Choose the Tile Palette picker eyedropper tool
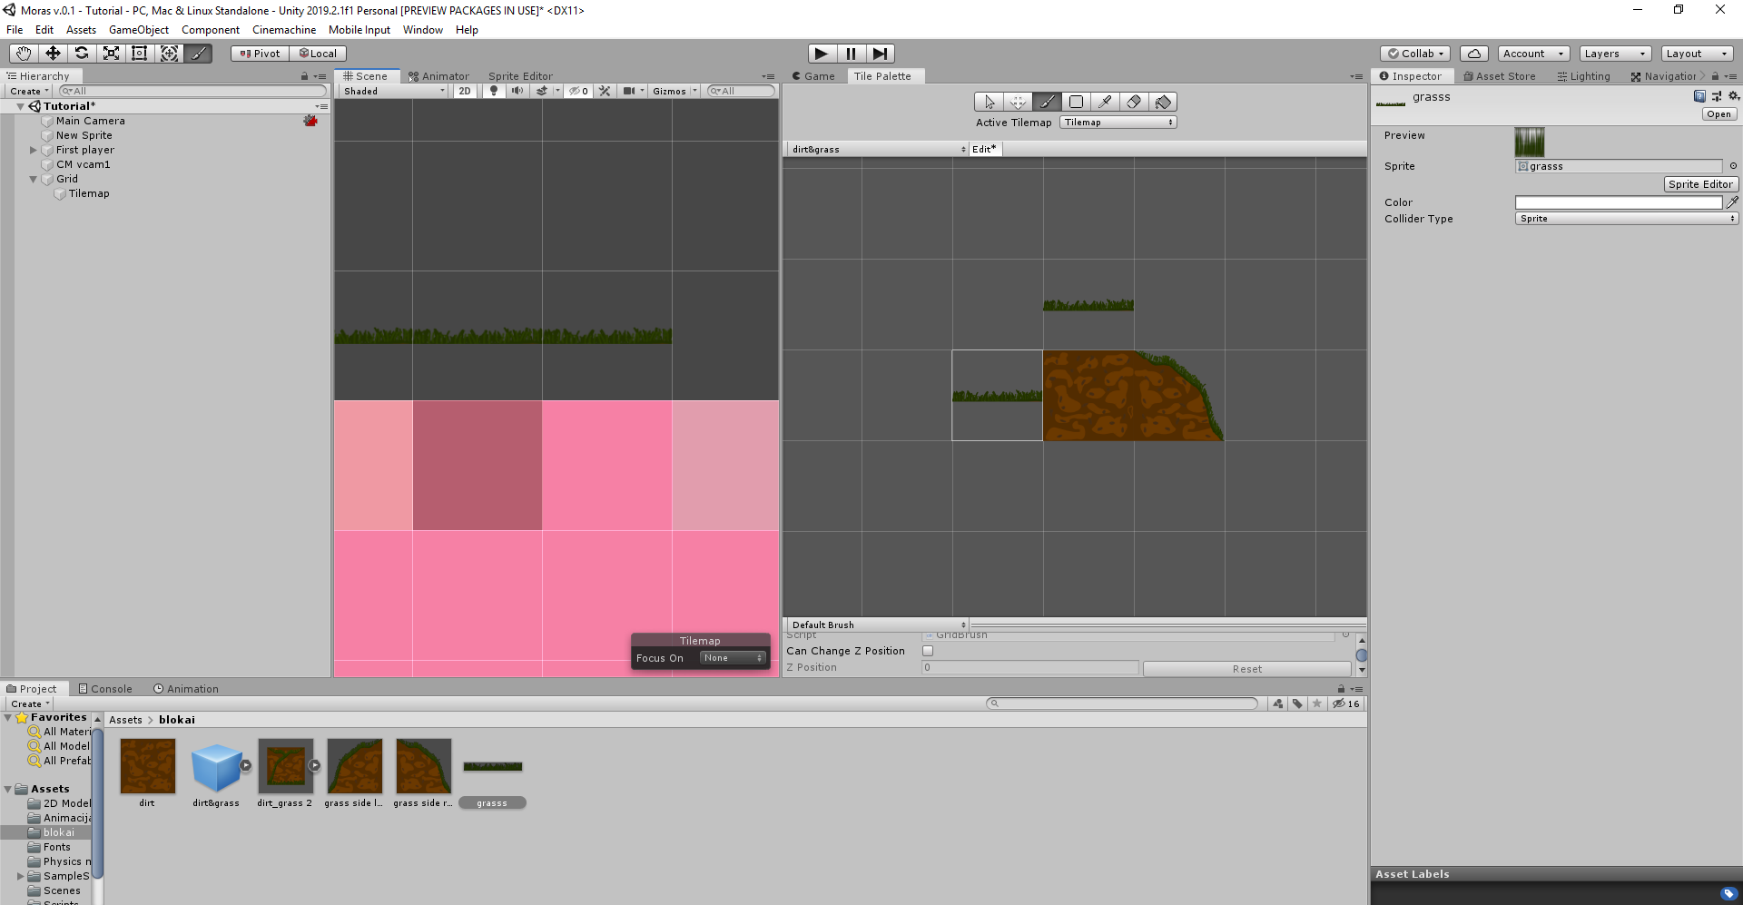 pos(1105,102)
